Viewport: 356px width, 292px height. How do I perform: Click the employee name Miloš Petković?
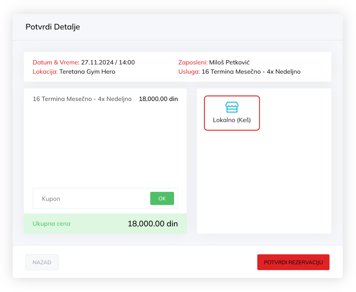pos(229,62)
